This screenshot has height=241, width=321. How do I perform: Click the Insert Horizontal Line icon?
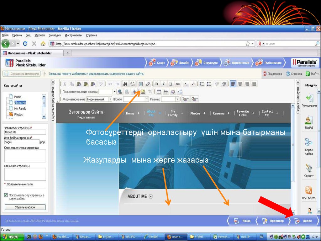tap(166, 92)
